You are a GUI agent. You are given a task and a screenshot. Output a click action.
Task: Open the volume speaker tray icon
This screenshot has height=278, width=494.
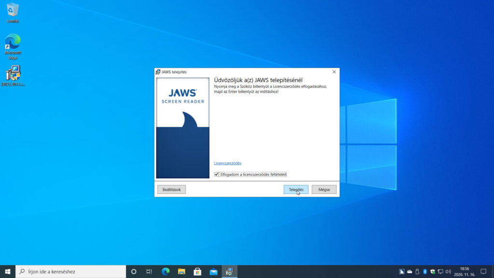coord(448,271)
